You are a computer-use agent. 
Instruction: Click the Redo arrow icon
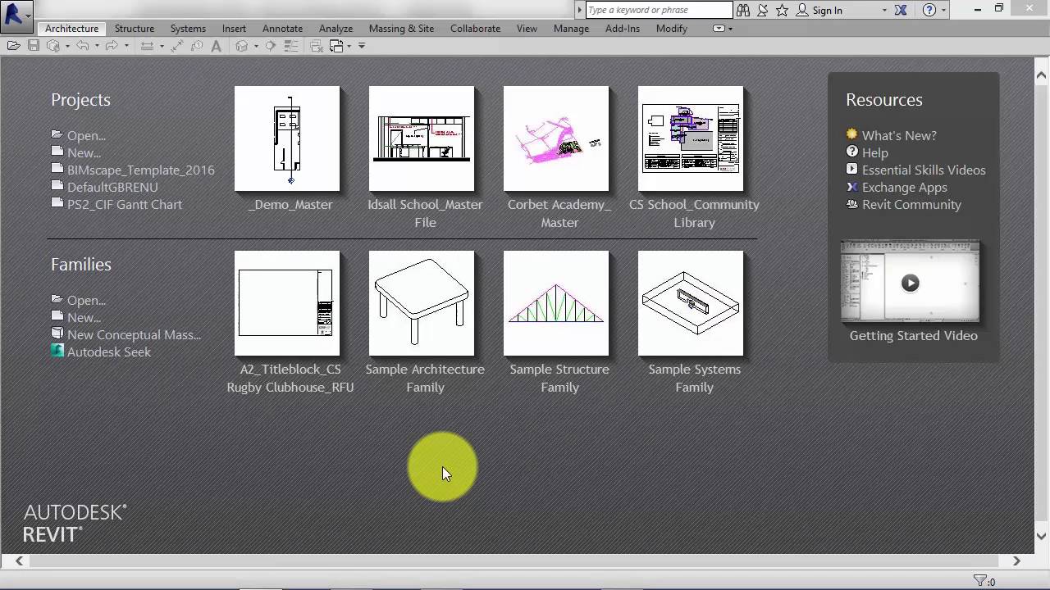(x=112, y=46)
